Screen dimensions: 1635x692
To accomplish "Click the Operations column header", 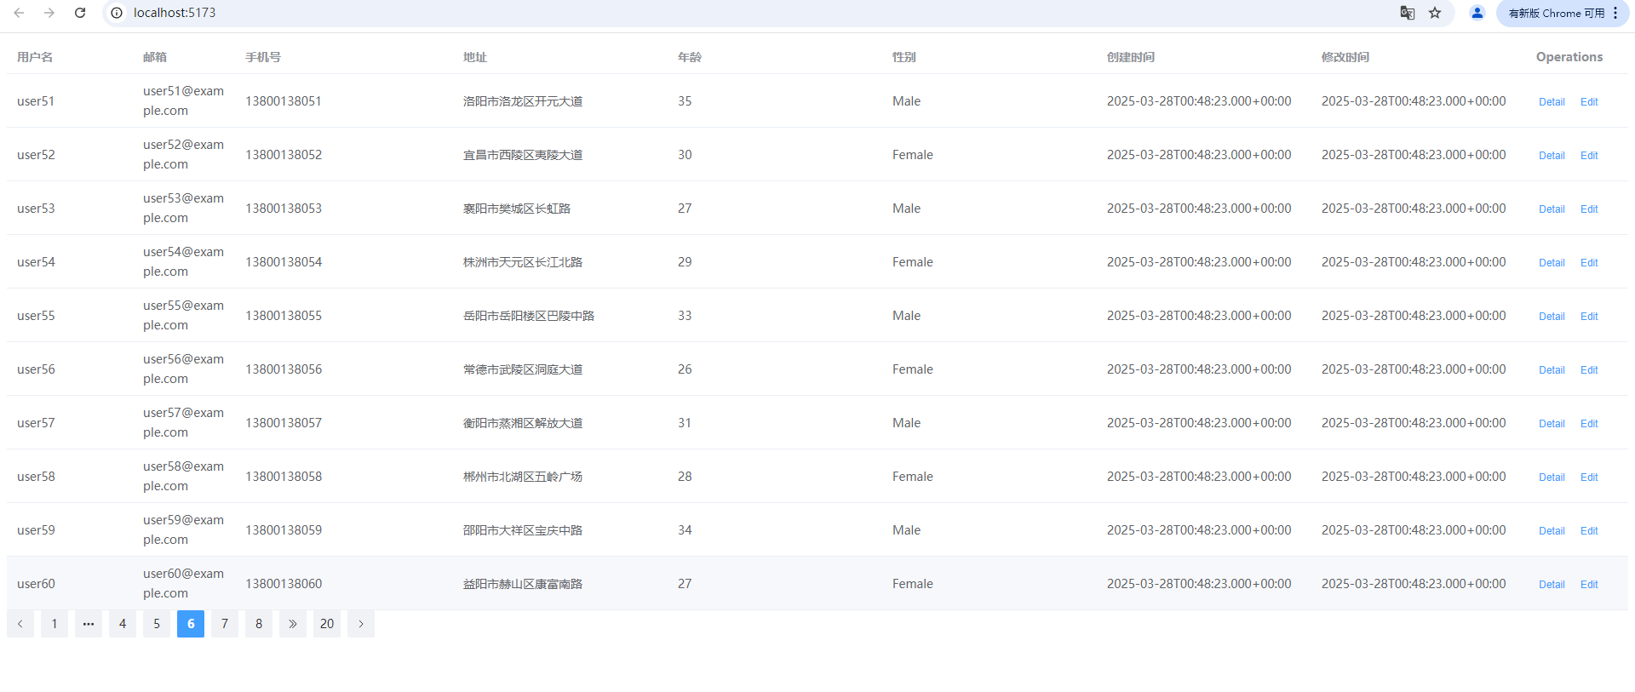I will 1569,57.
